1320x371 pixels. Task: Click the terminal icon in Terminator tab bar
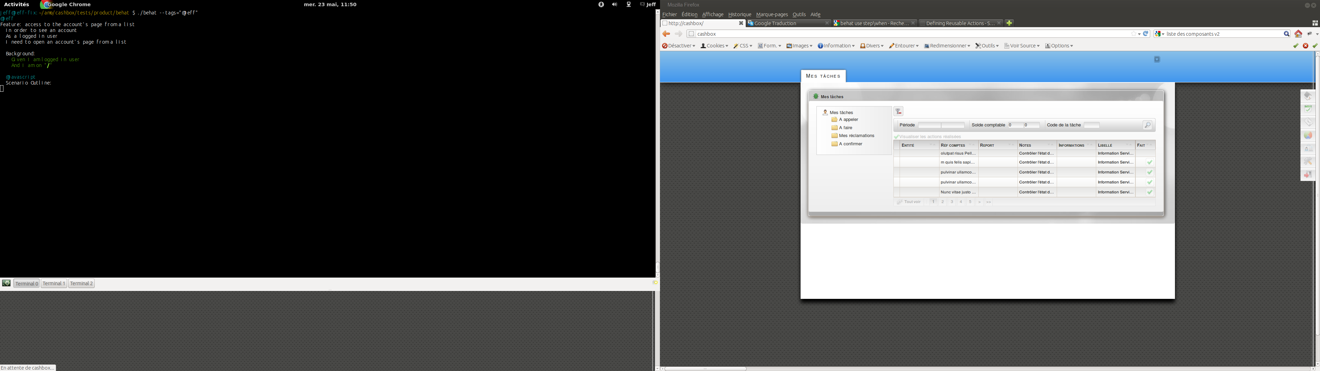tap(6, 283)
